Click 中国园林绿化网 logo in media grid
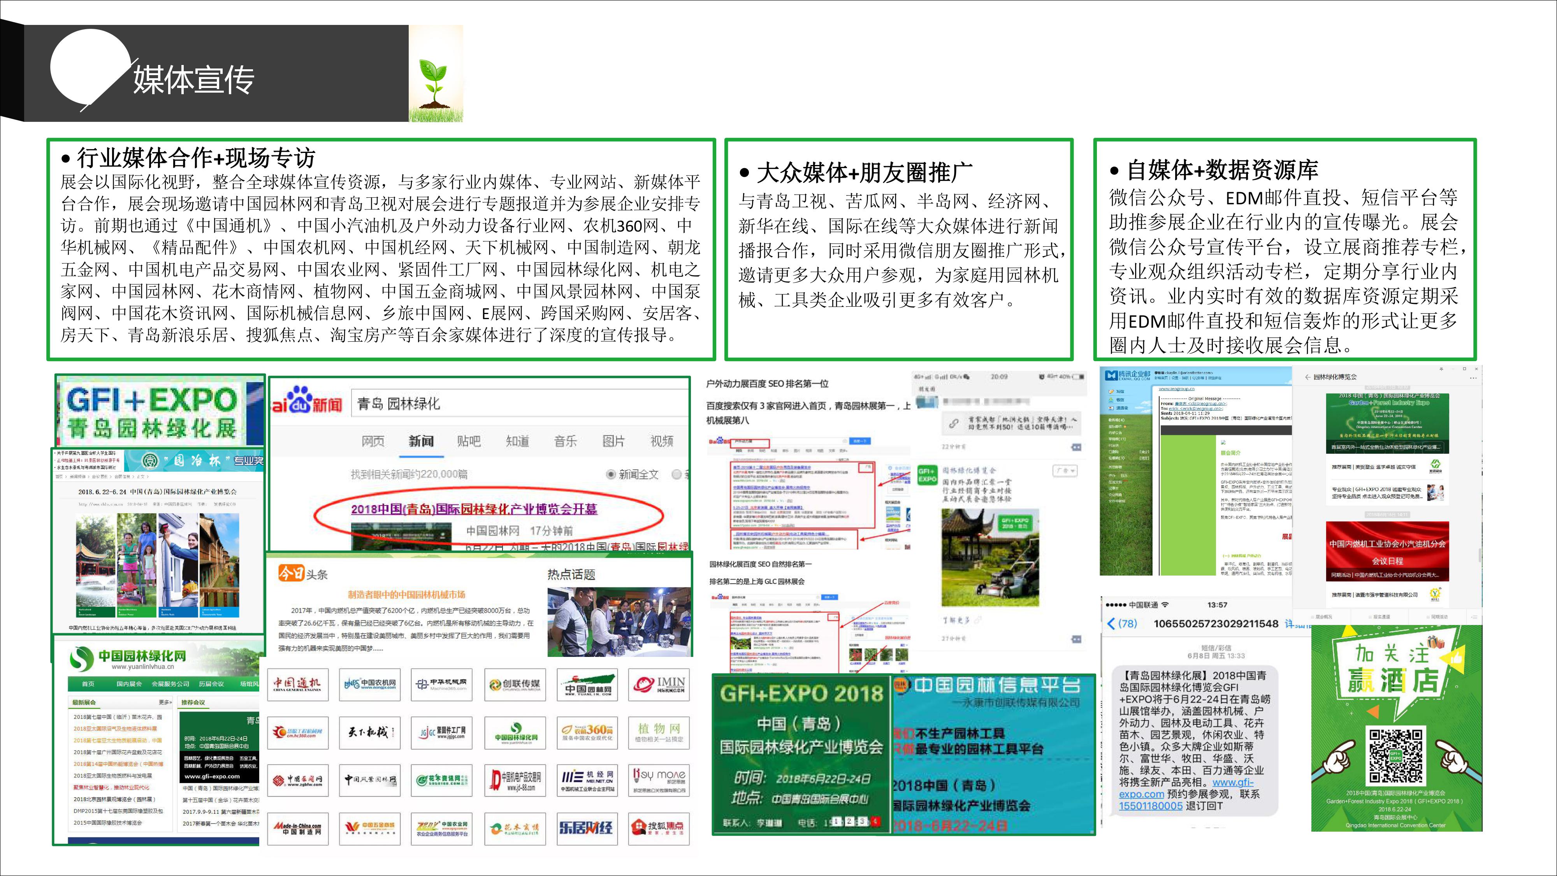 click(515, 733)
